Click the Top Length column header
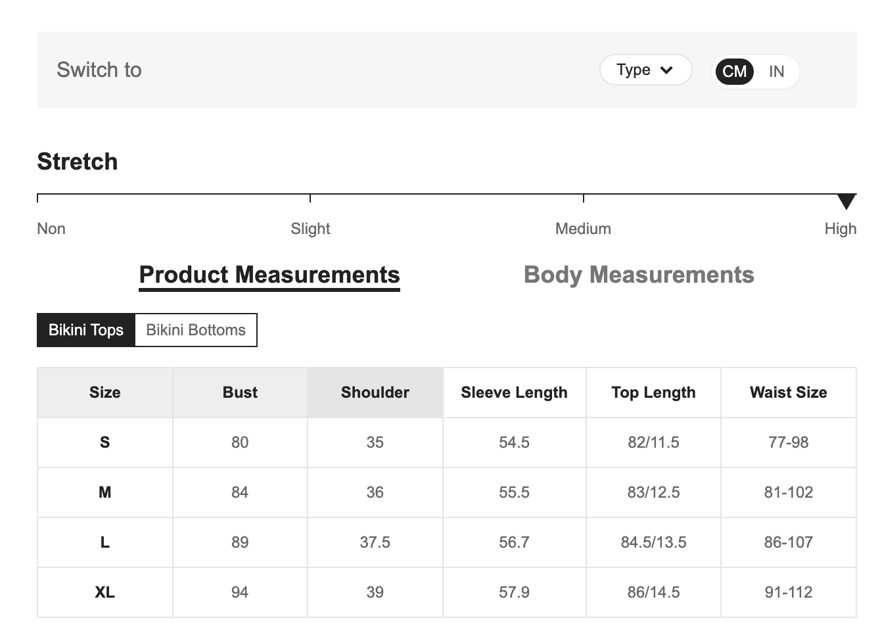Viewport: 878px width, 643px height. tap(653, 393)
